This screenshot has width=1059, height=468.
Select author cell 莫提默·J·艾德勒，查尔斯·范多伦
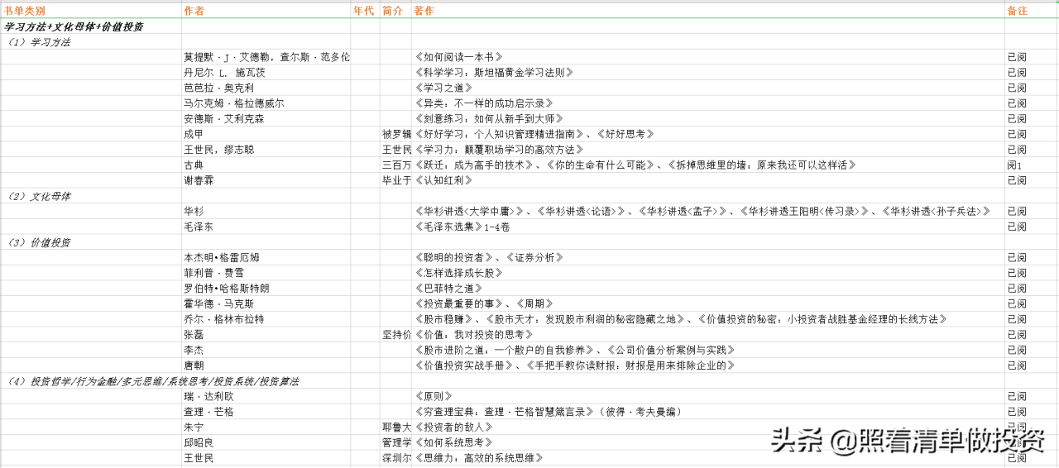(266, 57)
